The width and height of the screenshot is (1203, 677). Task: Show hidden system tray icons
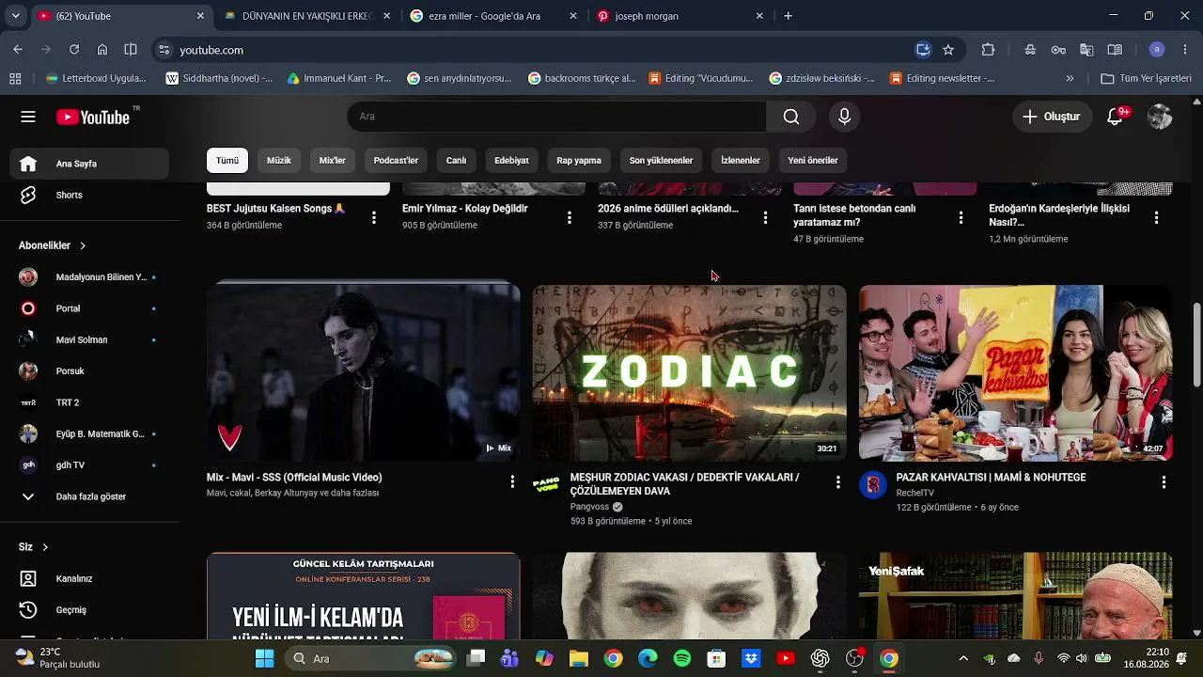point(962,658)
